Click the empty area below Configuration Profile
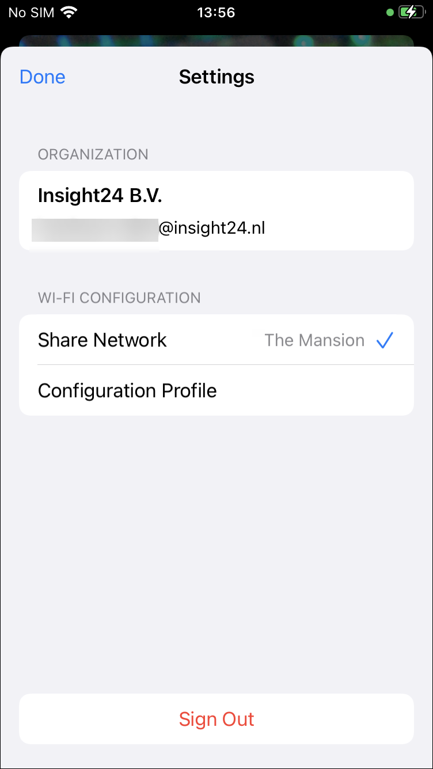433x769 pixels. point(216,553)
